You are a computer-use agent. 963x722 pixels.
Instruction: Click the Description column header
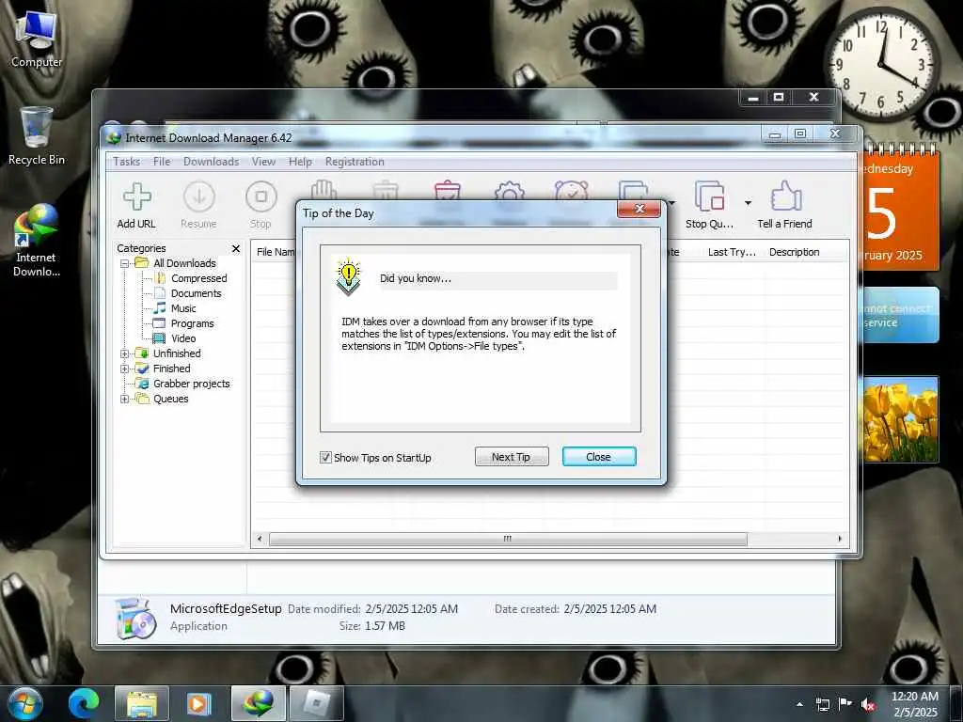pyautogui.click(x=794, y=252)
